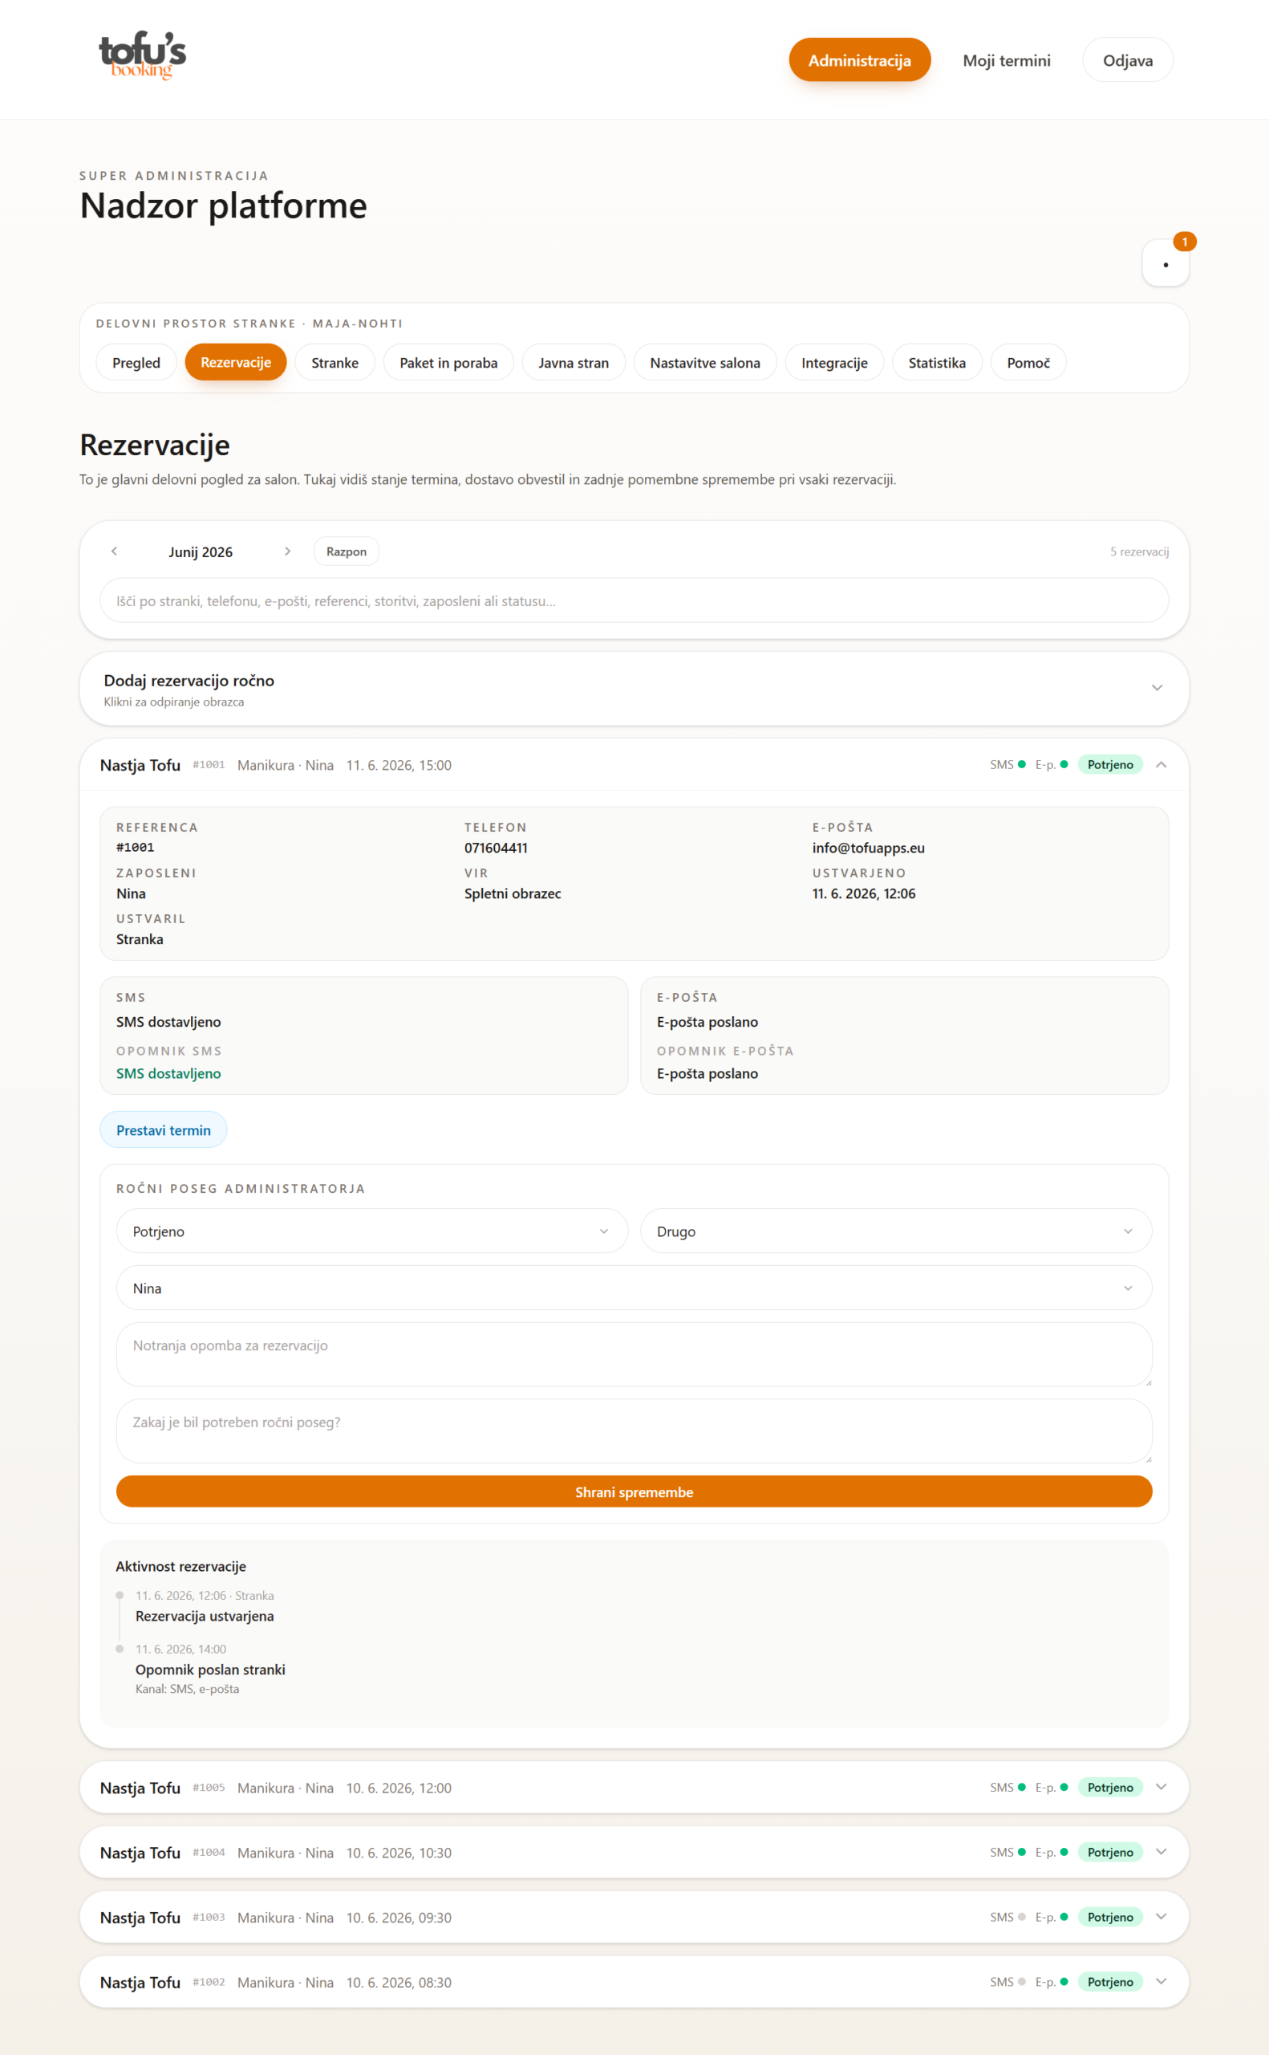
Task: Click E-p. status dot in reservation #1001
Action: (x=1064, y=764)
